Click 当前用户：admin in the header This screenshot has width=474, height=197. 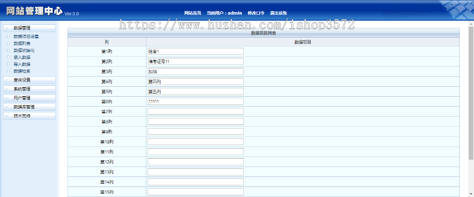(x=224, y=13)
